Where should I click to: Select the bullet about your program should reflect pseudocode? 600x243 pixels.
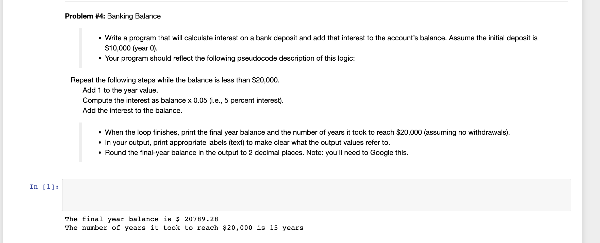(230, 58)
